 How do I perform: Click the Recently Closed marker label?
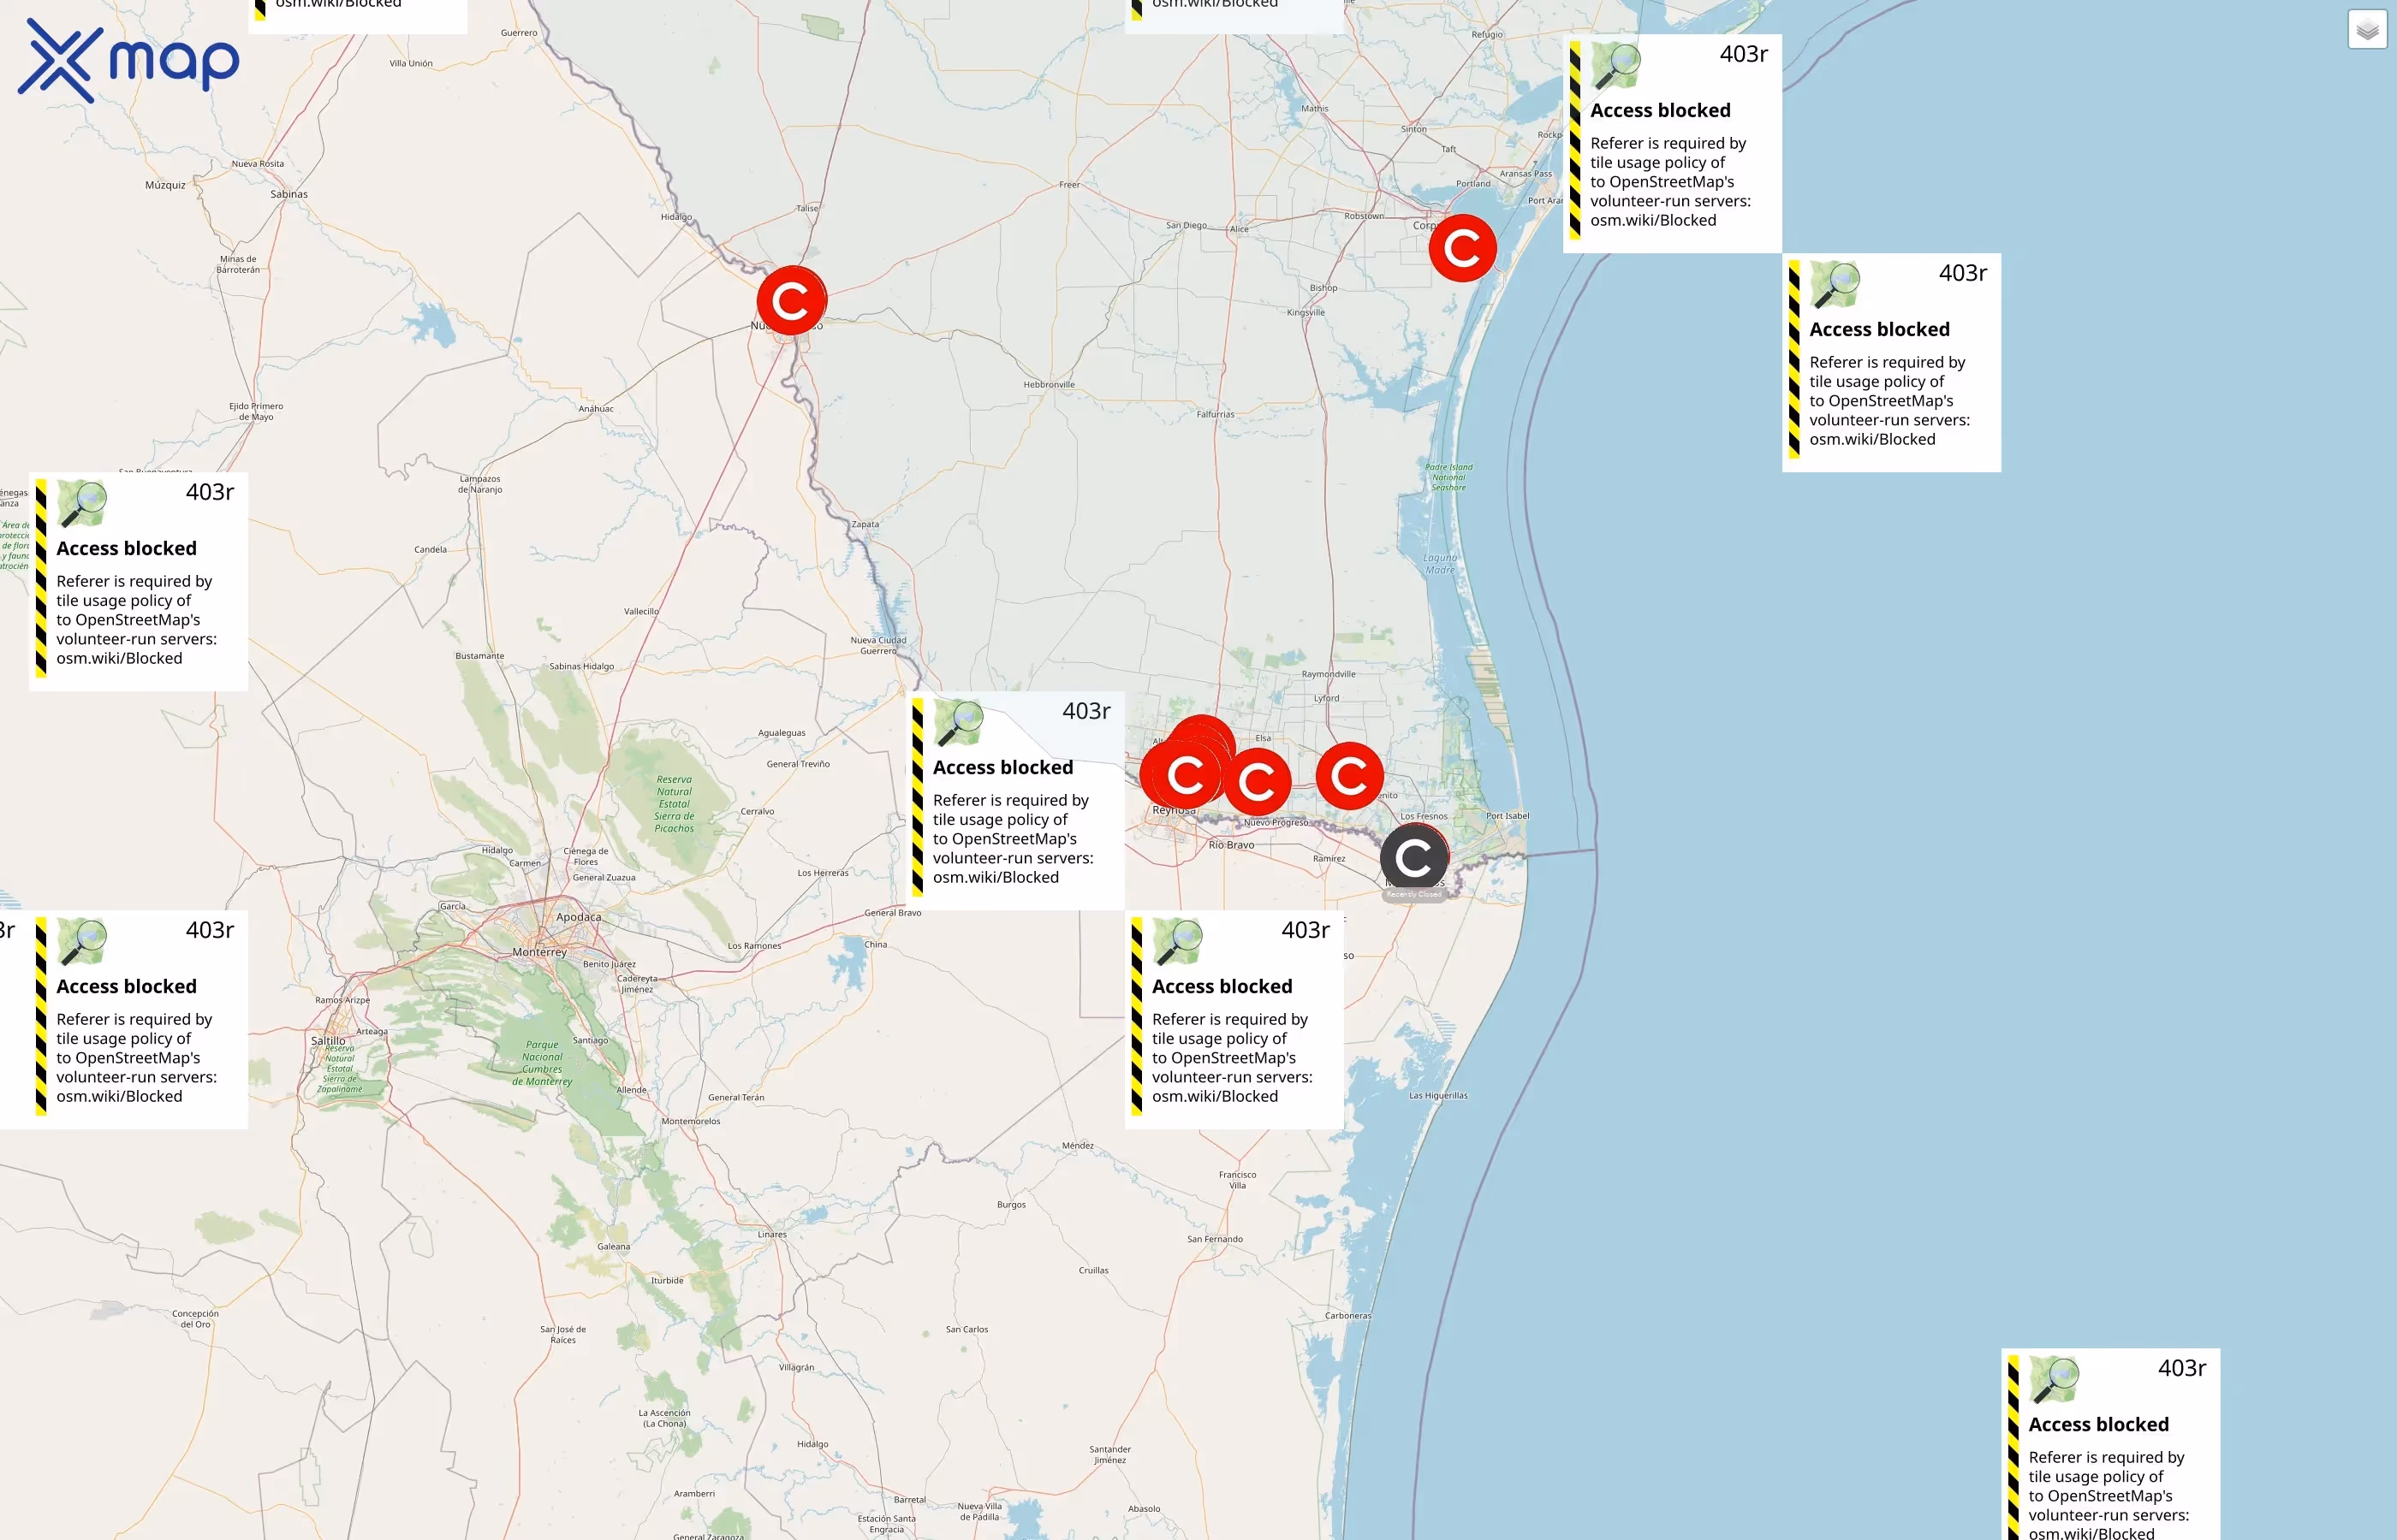pyautogui.click(x=1413, y=895)
